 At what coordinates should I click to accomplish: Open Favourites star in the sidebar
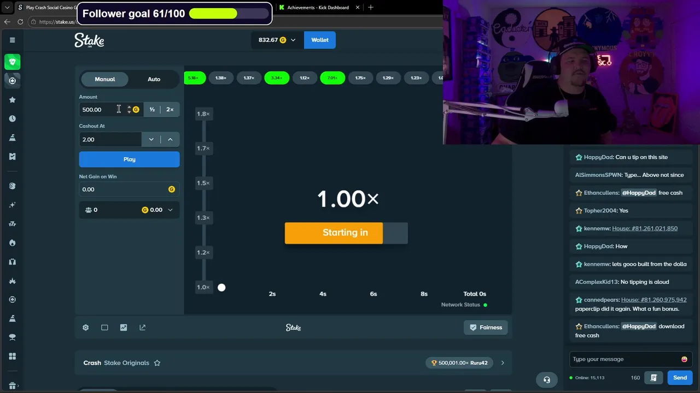point(12,100)
